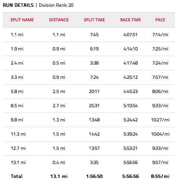Click the 8:06/mi pace value
Viewport: 175px width, 184px height.
click(160, 92)
